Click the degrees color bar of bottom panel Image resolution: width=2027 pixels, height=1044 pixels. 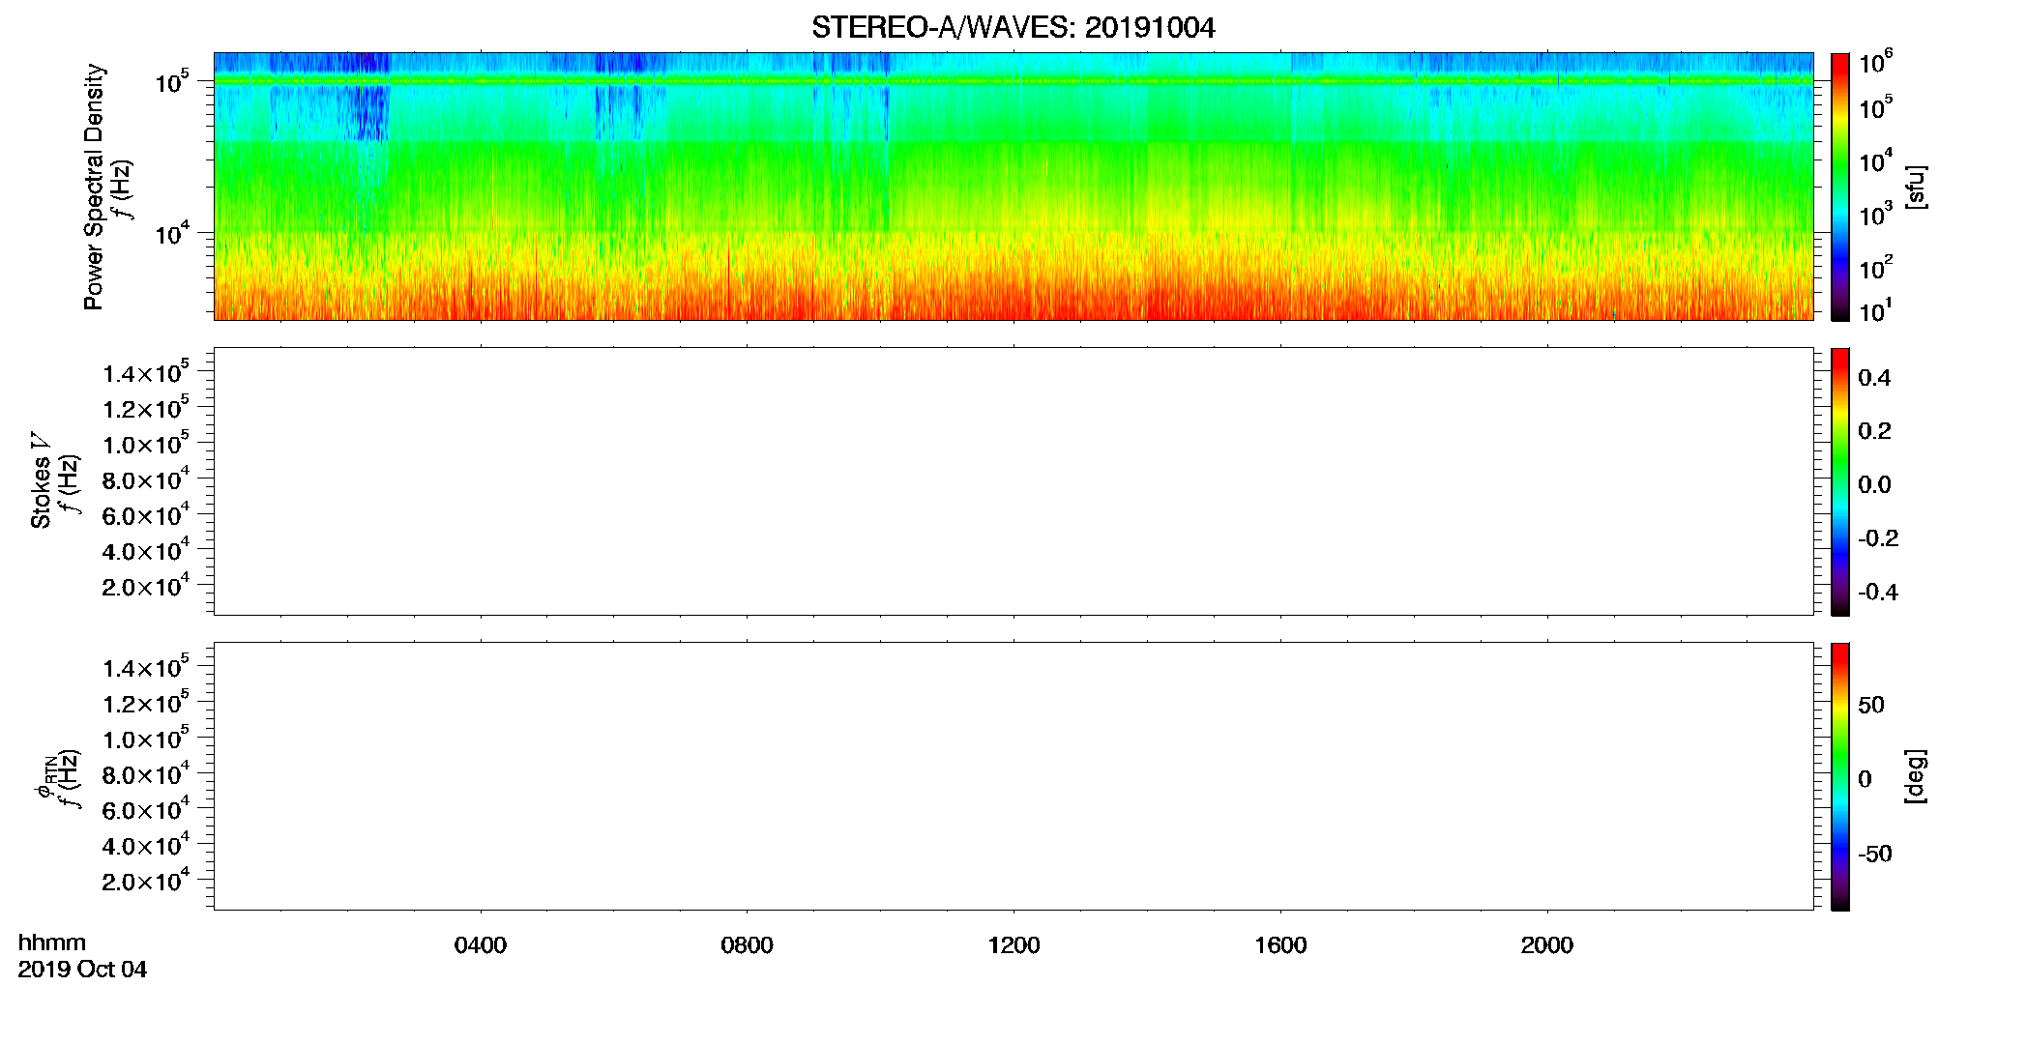1839,776
